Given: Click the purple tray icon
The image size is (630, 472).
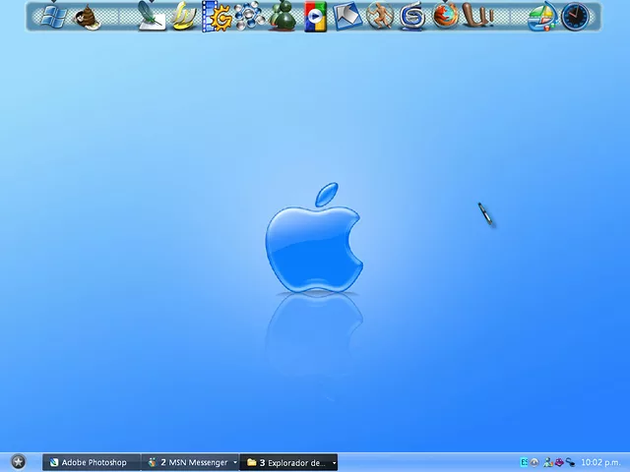Looking at the screenshot, I should pyautogui.click(x=559, y=462).
